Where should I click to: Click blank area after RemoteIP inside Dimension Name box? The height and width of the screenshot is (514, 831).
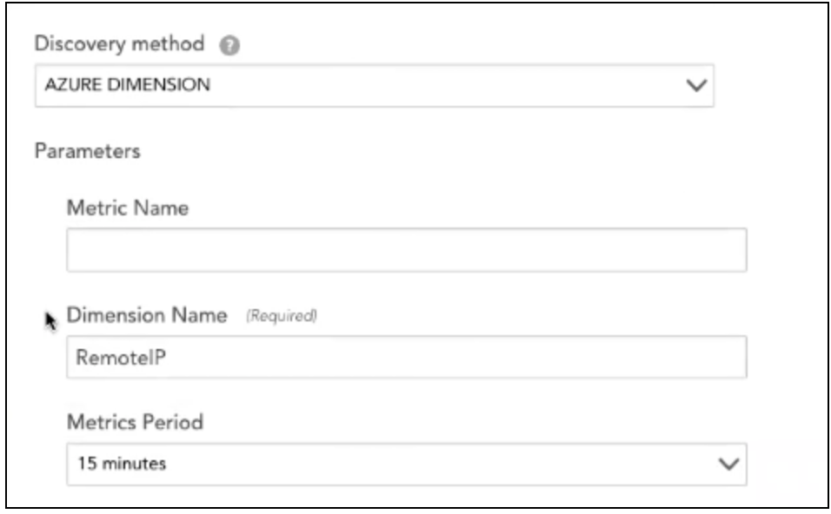455,358
